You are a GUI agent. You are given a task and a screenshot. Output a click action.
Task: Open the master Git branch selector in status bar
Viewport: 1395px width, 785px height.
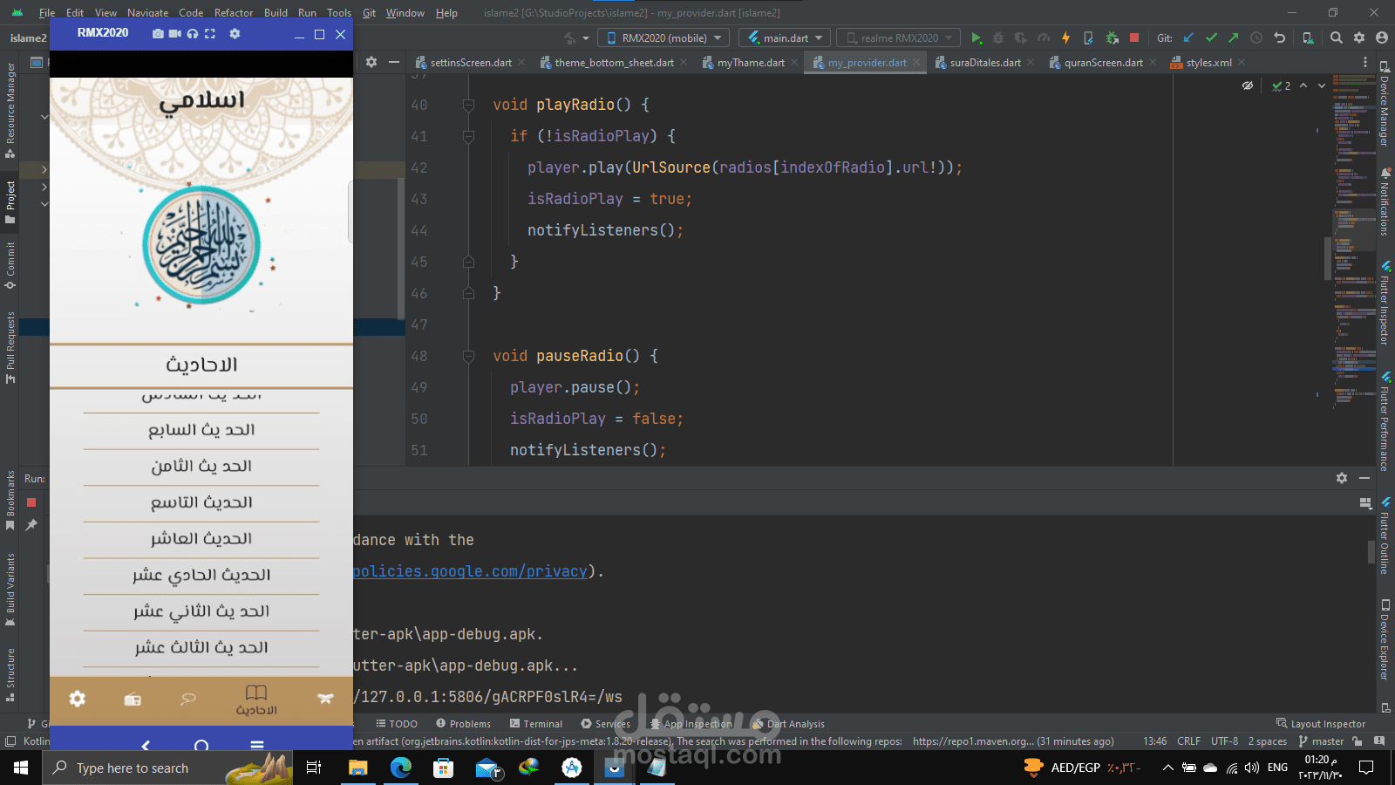tap(1322, 741)
